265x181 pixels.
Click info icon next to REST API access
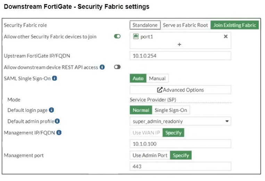coord(102,67)
